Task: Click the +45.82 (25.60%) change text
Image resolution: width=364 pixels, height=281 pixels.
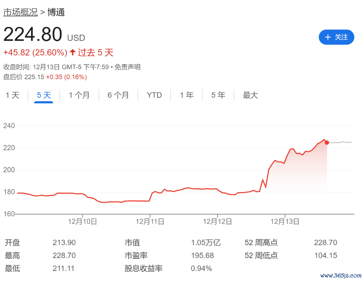Action: (x=35, y=53)
